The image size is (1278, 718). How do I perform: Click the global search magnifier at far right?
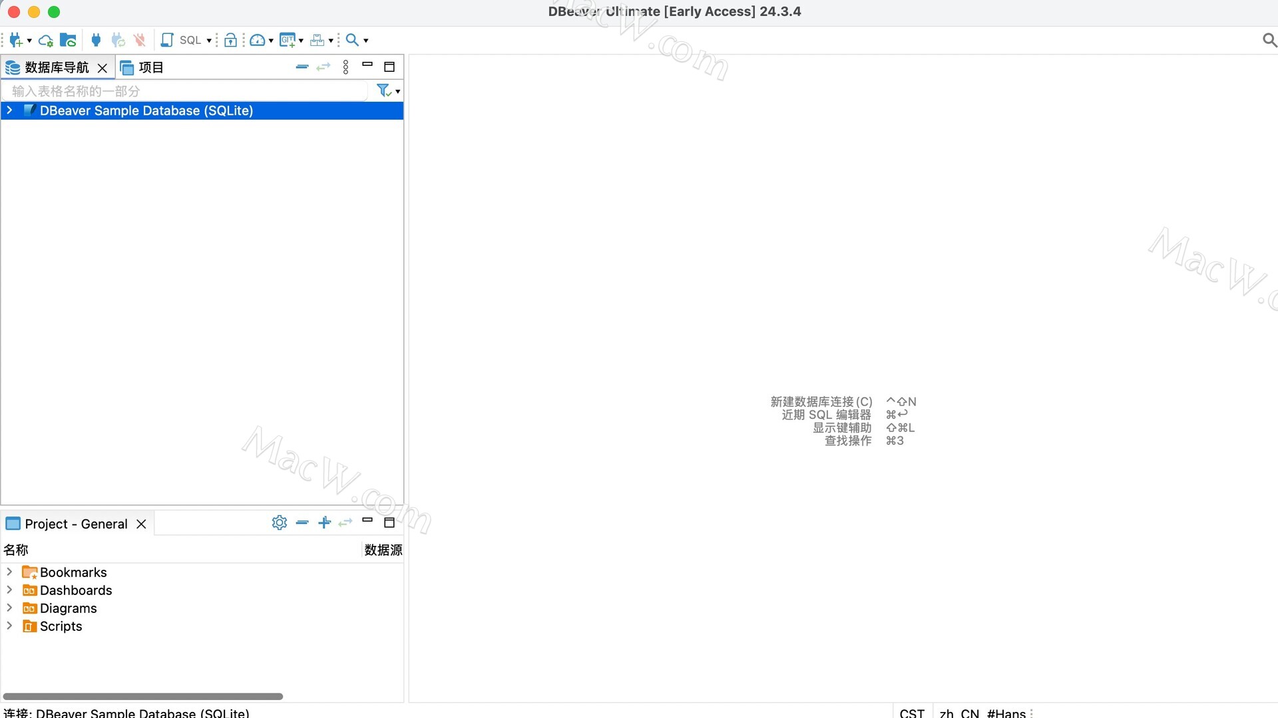click(x=1269, y=41)
